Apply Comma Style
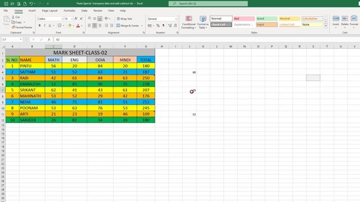 pyautogui.click(x=163, y=26)
